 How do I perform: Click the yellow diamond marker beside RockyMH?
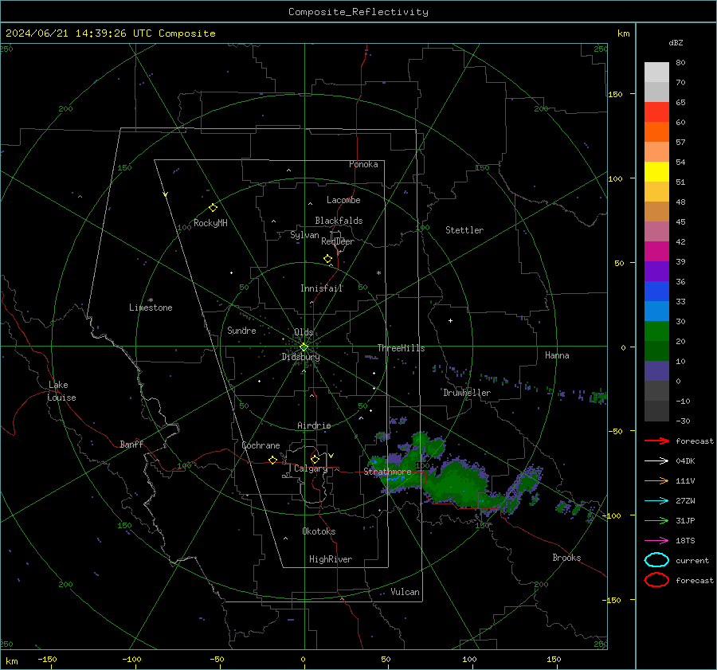pyautogui.click(x=213, y=208)
